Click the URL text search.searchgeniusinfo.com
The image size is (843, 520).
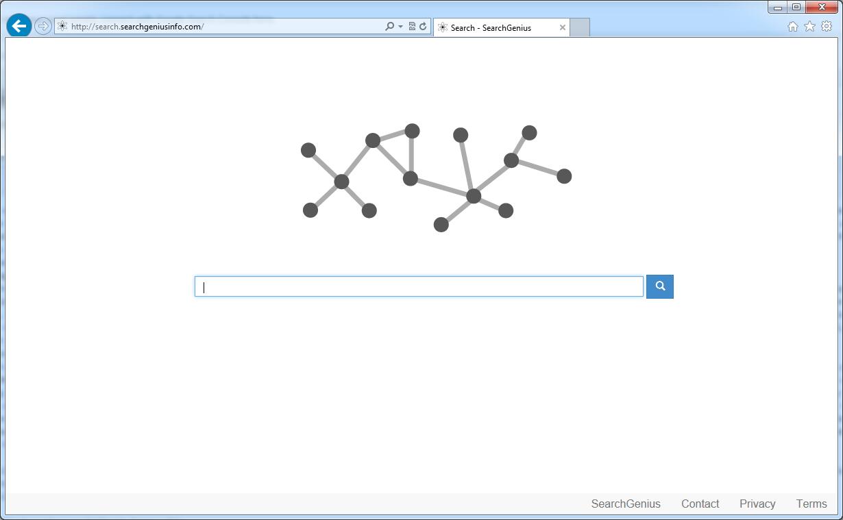pos(137,27)
